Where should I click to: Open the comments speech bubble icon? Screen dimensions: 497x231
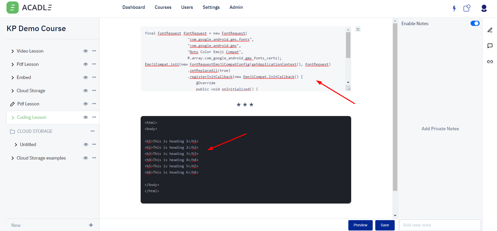(490, 46)
